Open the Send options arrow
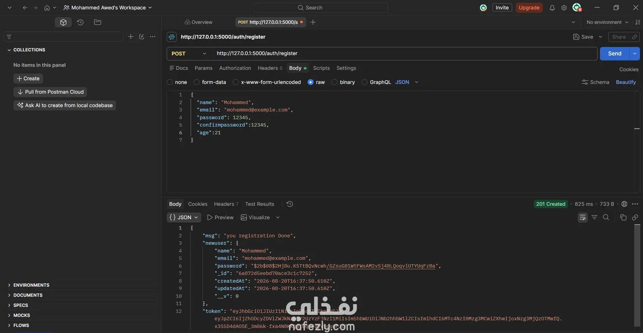643x333 pixels. pos(635,54)
